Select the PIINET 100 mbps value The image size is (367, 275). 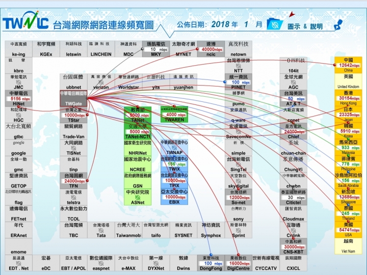pos(239,82)
